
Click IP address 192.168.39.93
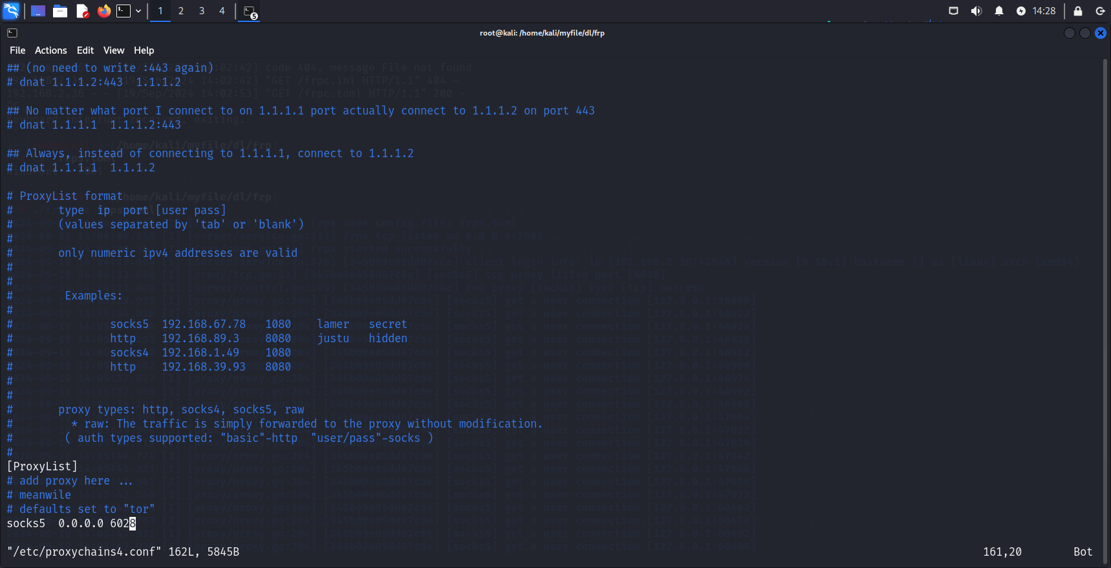pyautogui.click(x=204, y=367)
